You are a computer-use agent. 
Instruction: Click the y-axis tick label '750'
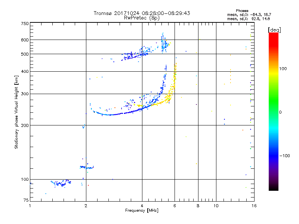[x=25, y=24]
